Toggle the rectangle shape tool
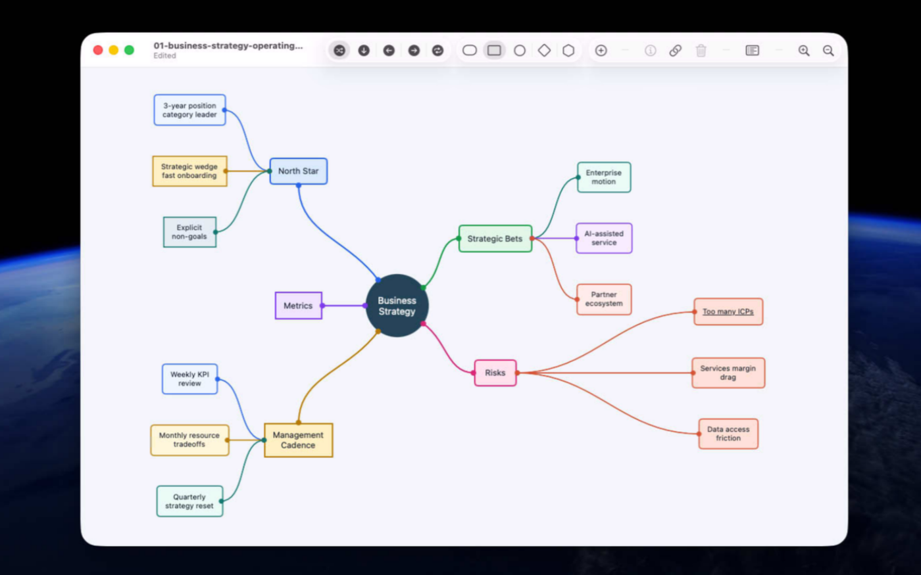921x575 pixels. (494, 51)
